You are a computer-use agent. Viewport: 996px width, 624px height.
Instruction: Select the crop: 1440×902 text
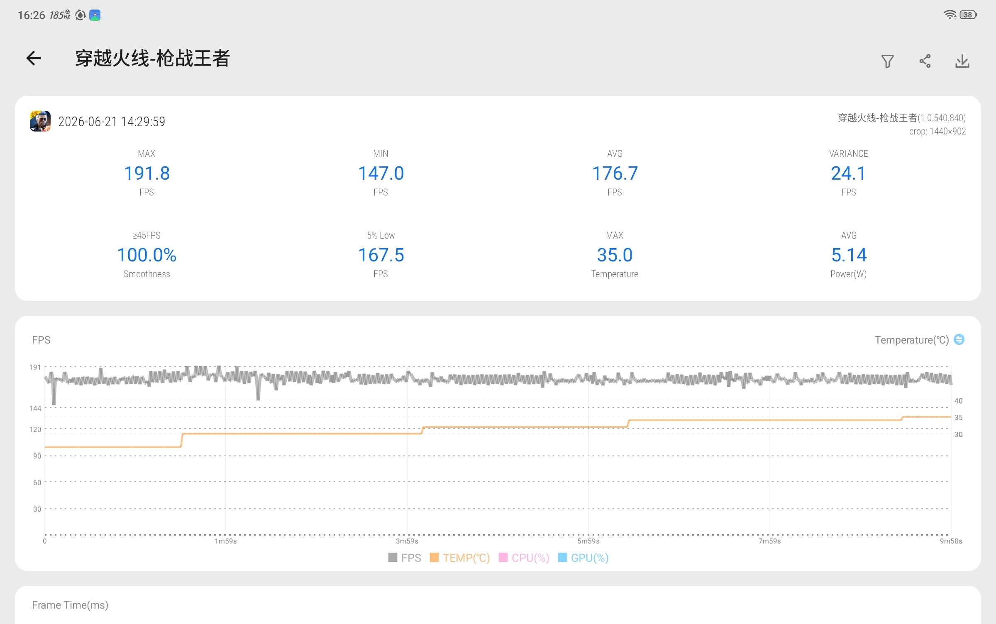(x=937, y=132)
